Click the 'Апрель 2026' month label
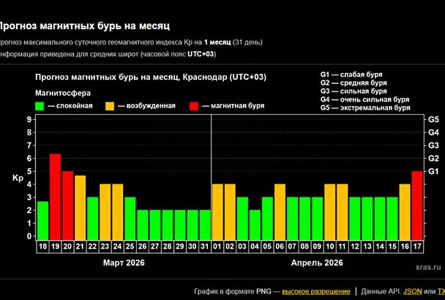Image resolution: width=445 pixels, height=300 pixels. click(x=317, y=262)
